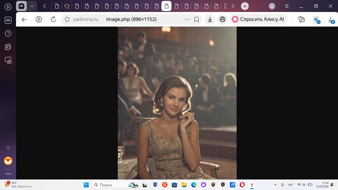Viewport: 338px width, 190px height.
Task: Bookmark this page using the bookmark icon
Action: (x=197, y=19)
